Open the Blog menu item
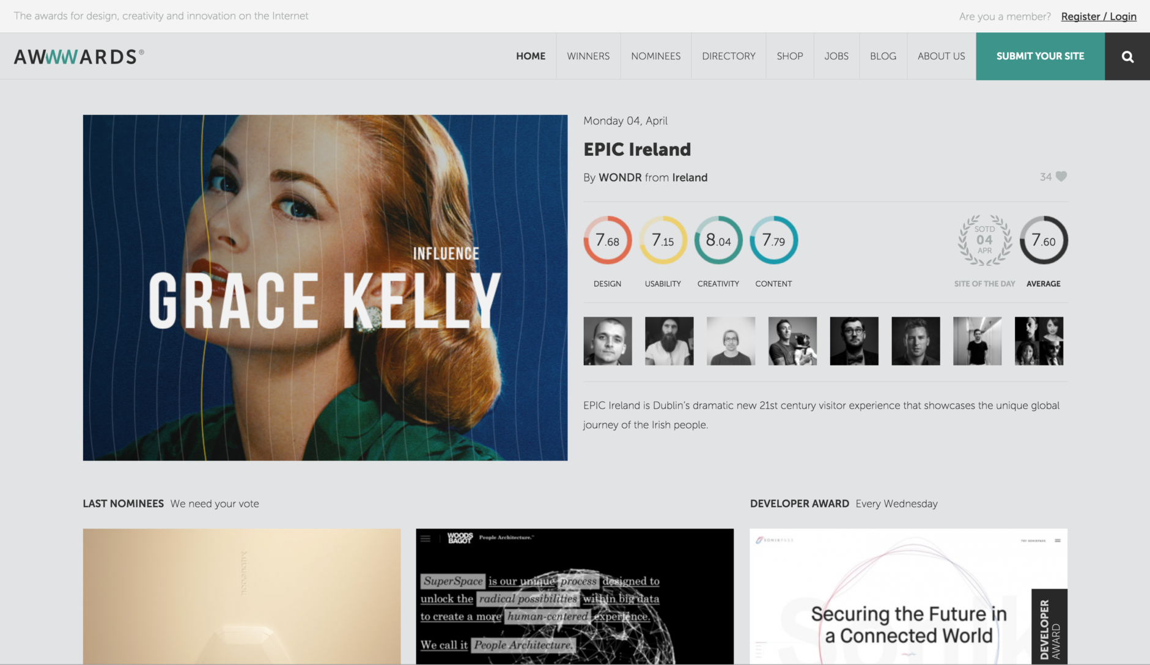Screen dimensions: 1150x665 click(x=883, y=56)
